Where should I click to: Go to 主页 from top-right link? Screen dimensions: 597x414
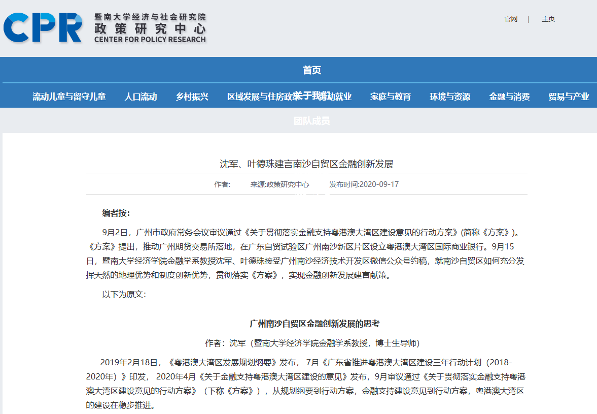click(x=548, y=19)
